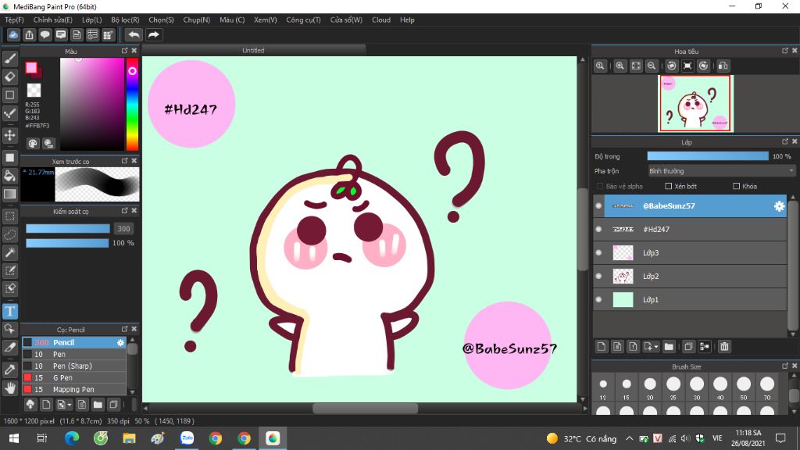Select the Move tool
This screenshot has height=450, width=800.
pyautogui.click(x=9, y=135)
